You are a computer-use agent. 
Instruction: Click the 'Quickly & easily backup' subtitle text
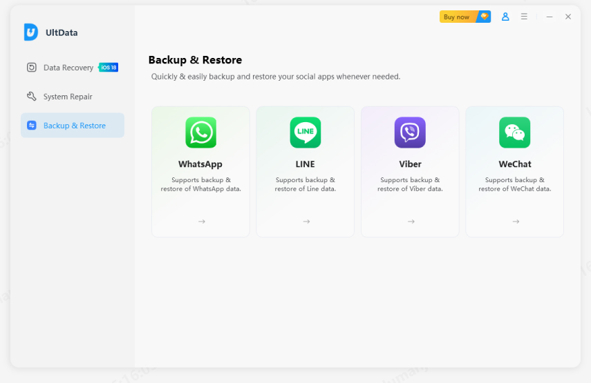click(276, 77)
